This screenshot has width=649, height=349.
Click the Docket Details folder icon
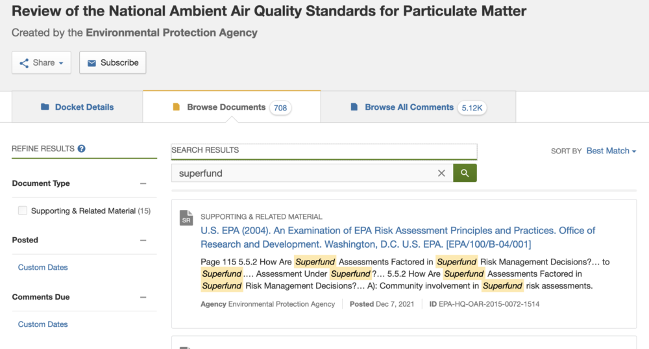[x=45, y=107]
